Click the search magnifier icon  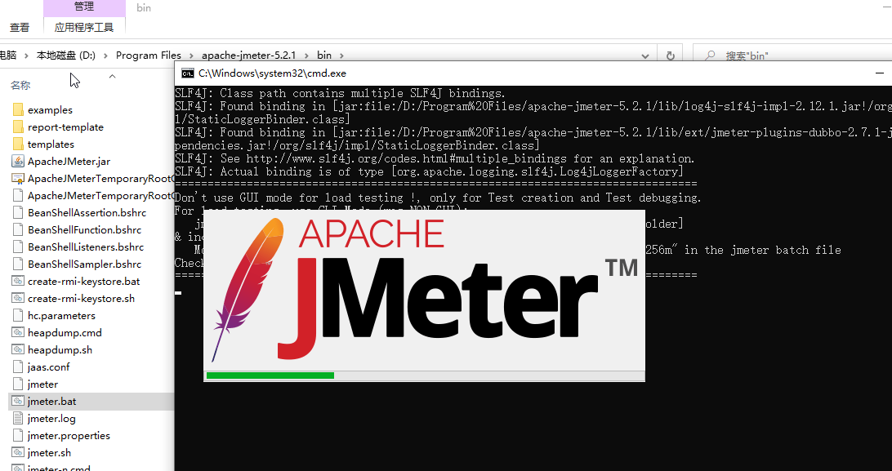point(709,56)
